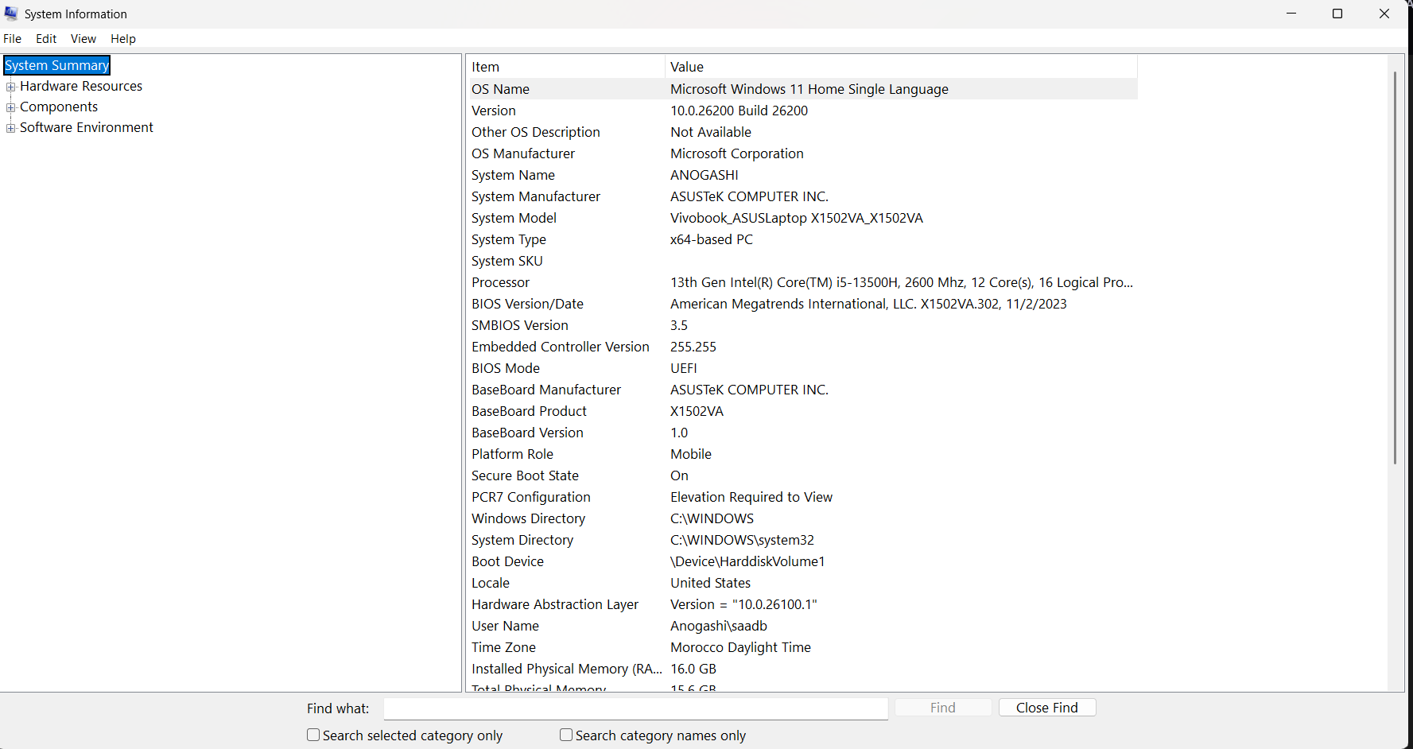Select the Components category
Screen dimensions: 1413x749
point(59,107)
